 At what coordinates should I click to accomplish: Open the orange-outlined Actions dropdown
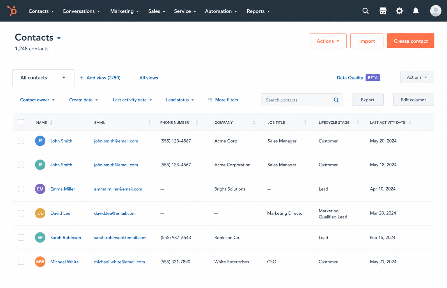328,41
